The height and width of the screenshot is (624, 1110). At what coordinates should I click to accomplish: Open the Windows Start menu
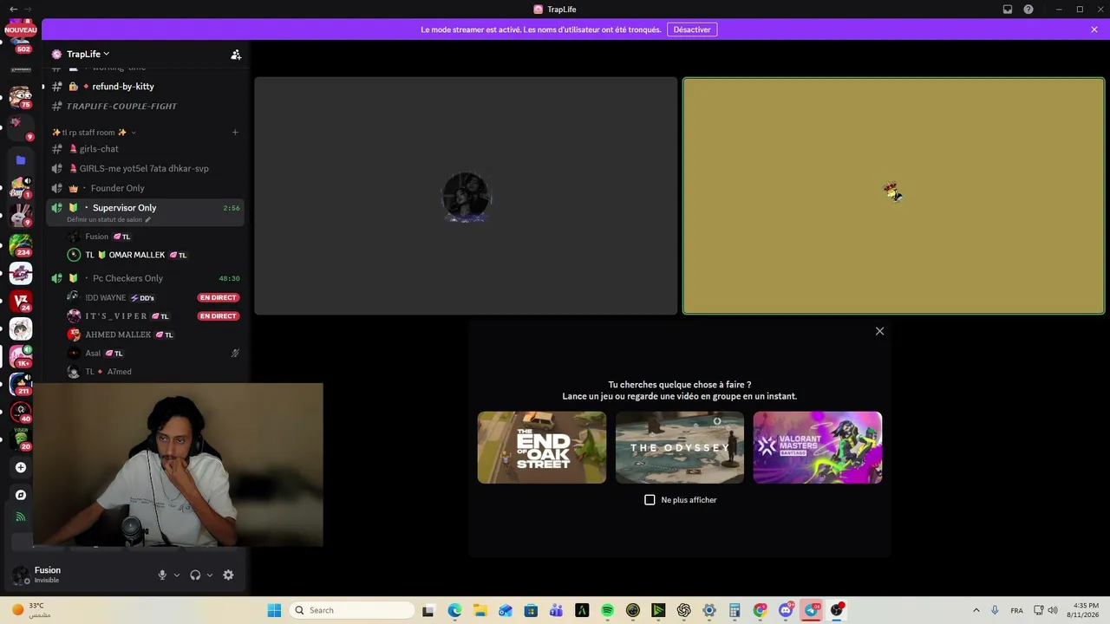pos(274,610)
